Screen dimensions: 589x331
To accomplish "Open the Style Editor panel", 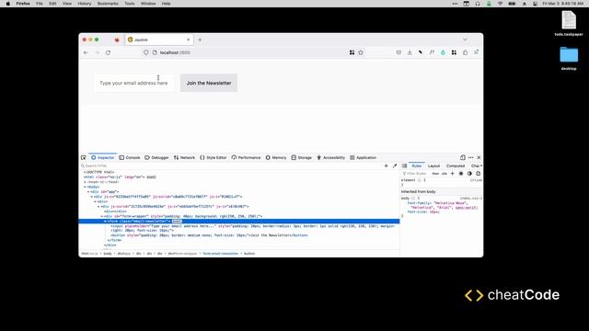I will pyautogui.click(x=213, y=157).
